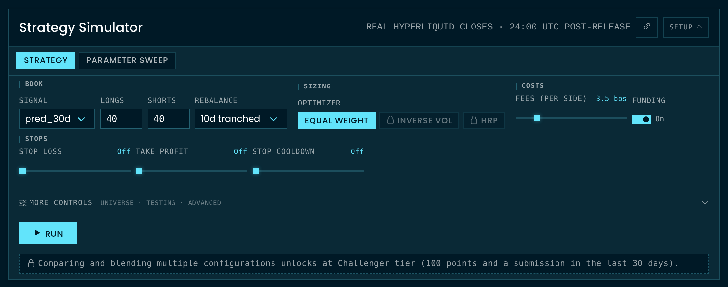Switch to the Parameter Sweep tab
The image size is (728, 287).
pos(127,61)
